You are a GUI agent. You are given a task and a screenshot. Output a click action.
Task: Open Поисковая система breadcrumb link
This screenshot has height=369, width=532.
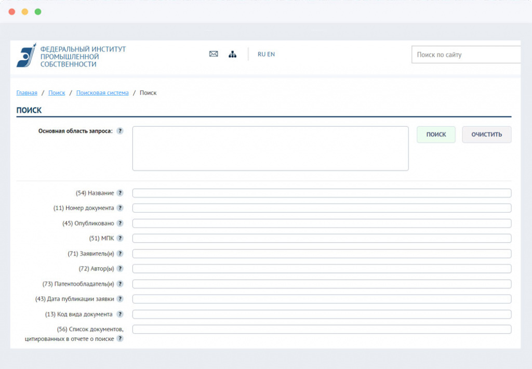[x=102, y=93]
